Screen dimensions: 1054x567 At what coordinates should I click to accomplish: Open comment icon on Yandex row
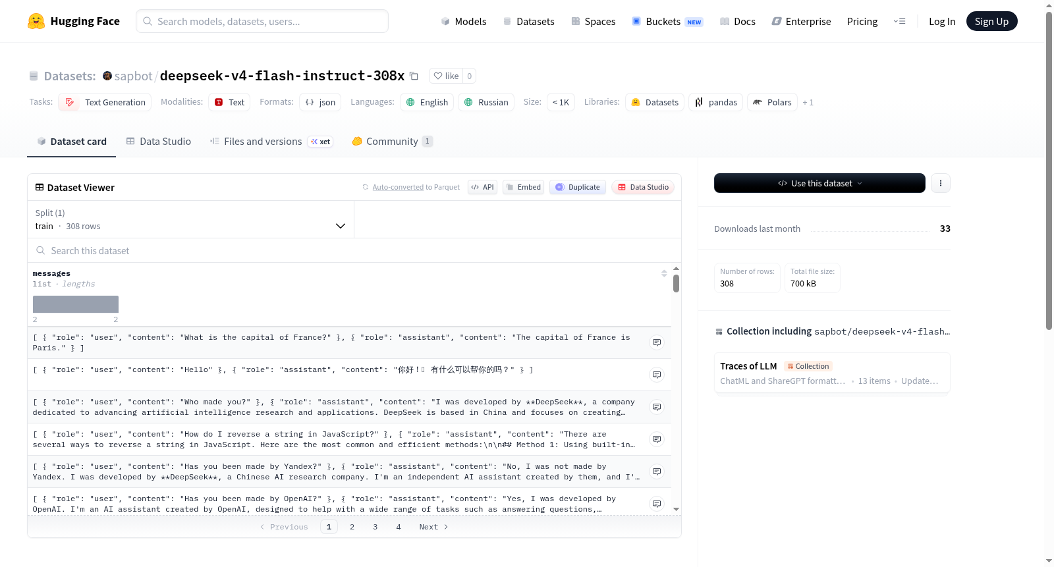click(x=657, y=472)
